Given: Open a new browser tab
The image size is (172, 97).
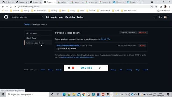Looking at the screenshot, I should click(x=142, y=2).
